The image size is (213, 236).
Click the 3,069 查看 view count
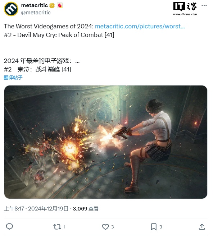click(86, 209)
